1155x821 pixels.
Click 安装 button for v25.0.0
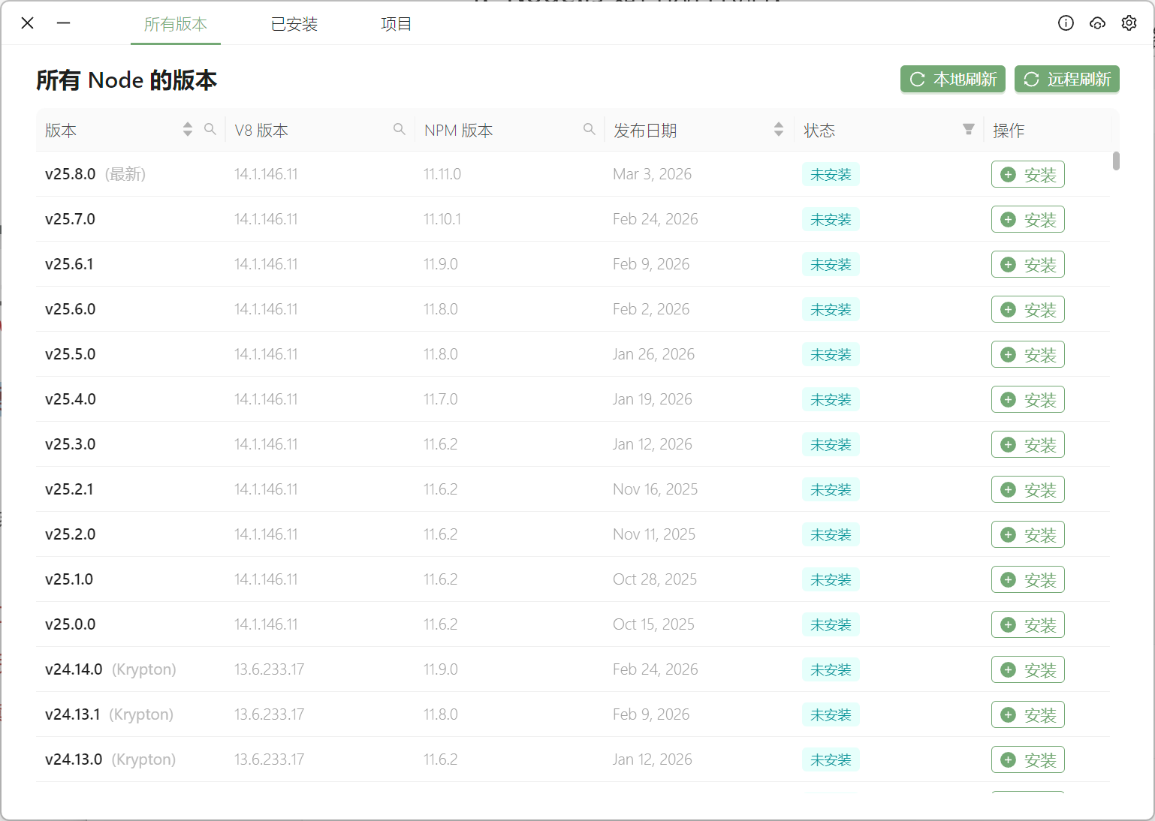point(1028,624)
